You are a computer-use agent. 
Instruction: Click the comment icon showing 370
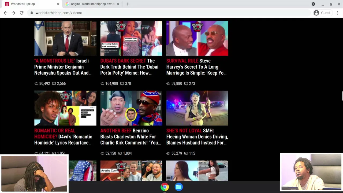122,84
